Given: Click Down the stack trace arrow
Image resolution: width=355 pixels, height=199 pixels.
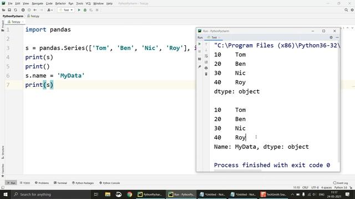Looking at the screenshot, I should (x=206, y=50).
